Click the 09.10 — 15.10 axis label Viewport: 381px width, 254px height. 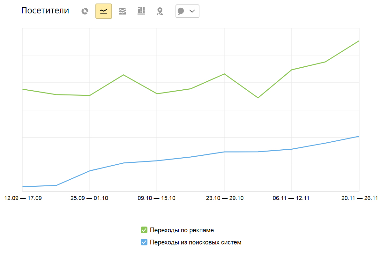[x=157, y=198]
